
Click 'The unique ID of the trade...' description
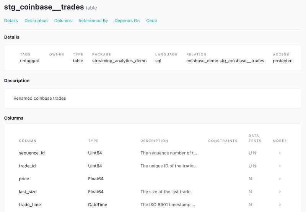pyautogui.click(x=168, y=166)
